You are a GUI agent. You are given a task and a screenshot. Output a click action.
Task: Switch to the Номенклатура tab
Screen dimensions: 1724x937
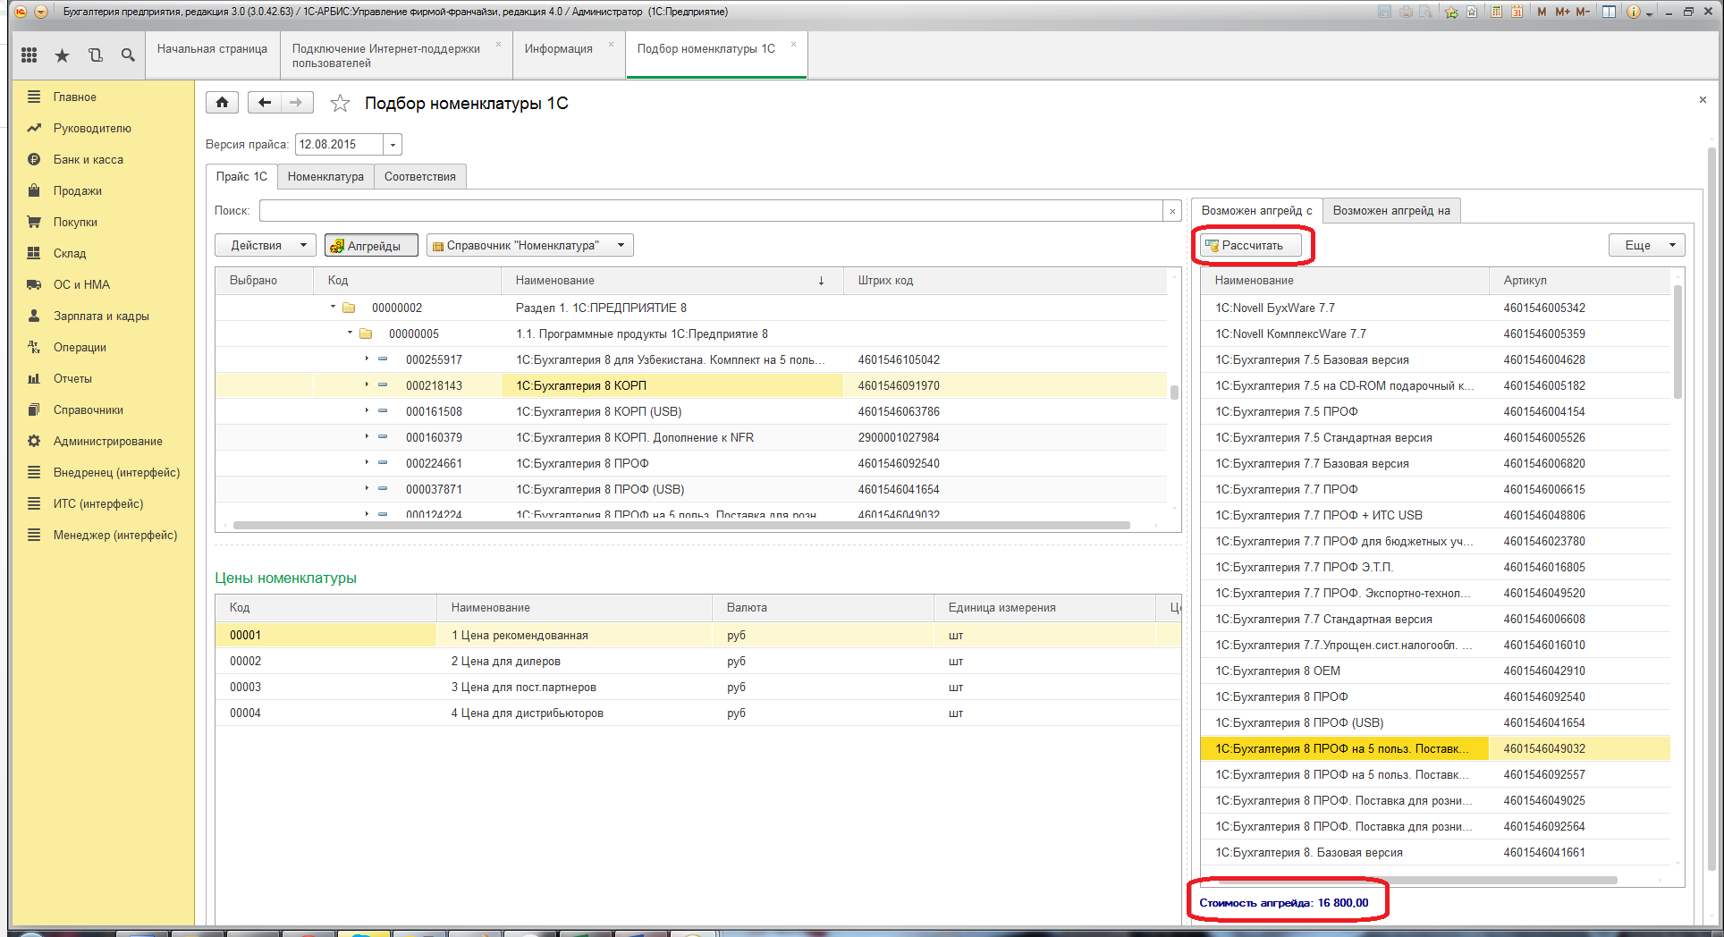pos(325,176)
